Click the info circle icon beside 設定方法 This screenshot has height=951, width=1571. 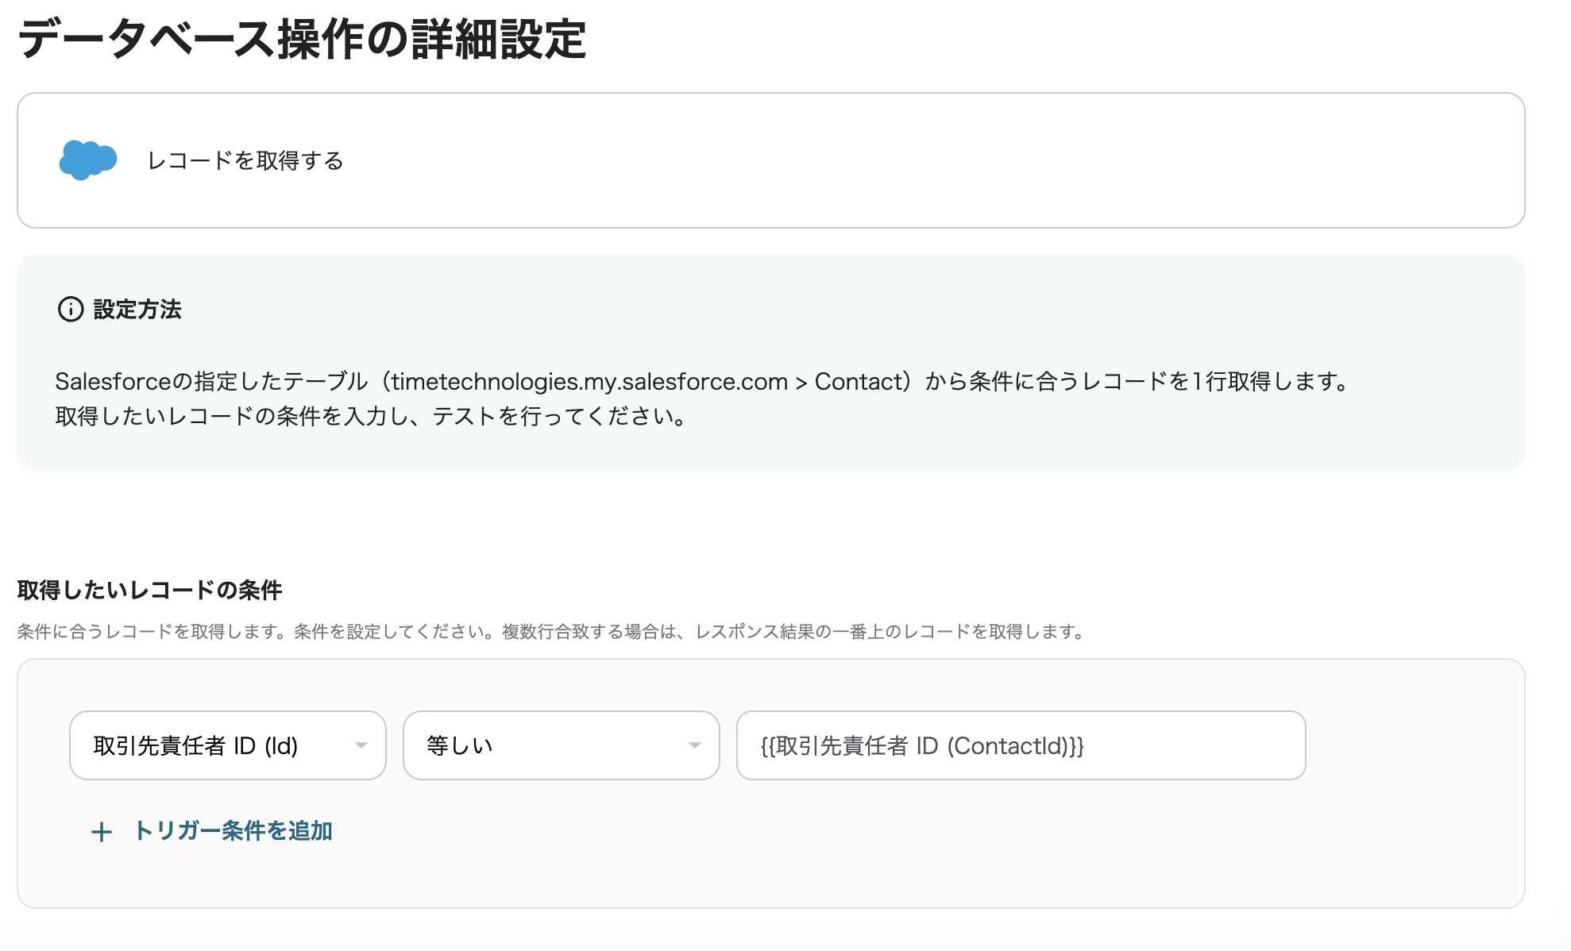pyautogui.click(x=71, y=309)
